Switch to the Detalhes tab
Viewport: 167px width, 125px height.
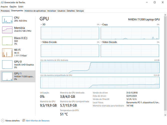click(71, 11)
